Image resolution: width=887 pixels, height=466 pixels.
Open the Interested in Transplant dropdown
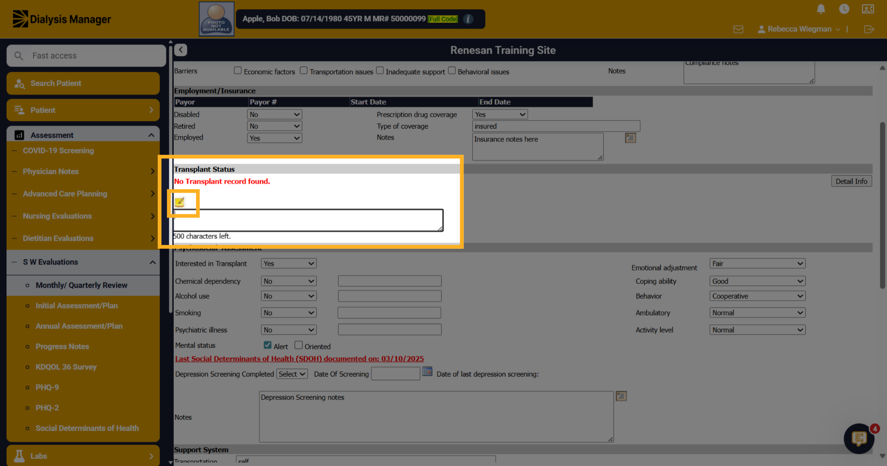(289, 263)
